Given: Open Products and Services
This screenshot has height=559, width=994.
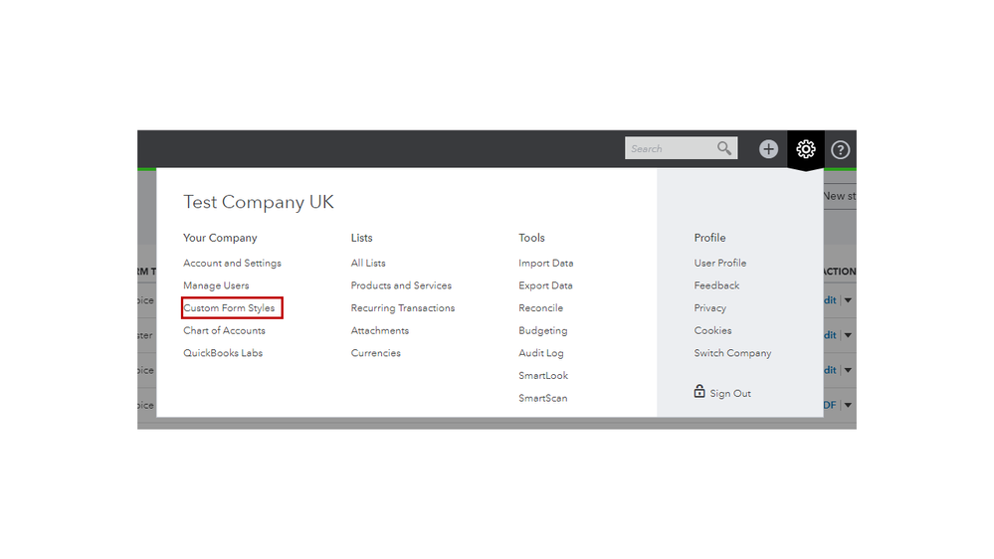Looking at the screenshot, I should pyautogui.click(x=401, y=285).
